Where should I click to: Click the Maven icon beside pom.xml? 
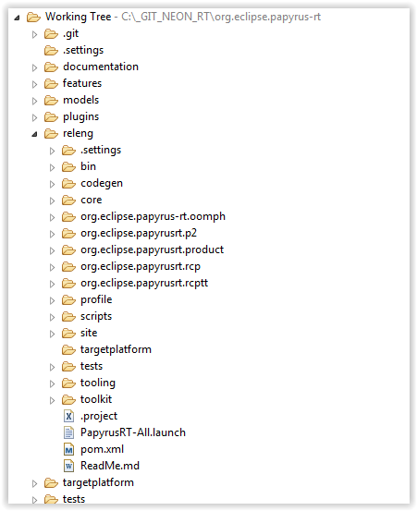[68, 449]
